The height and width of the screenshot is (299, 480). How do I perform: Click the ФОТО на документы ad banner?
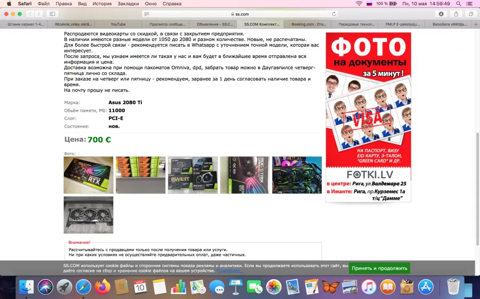coord(368,117)
